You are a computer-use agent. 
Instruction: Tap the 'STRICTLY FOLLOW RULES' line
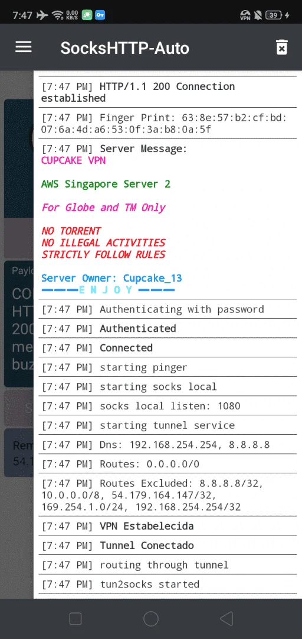(x=103, y=254)
